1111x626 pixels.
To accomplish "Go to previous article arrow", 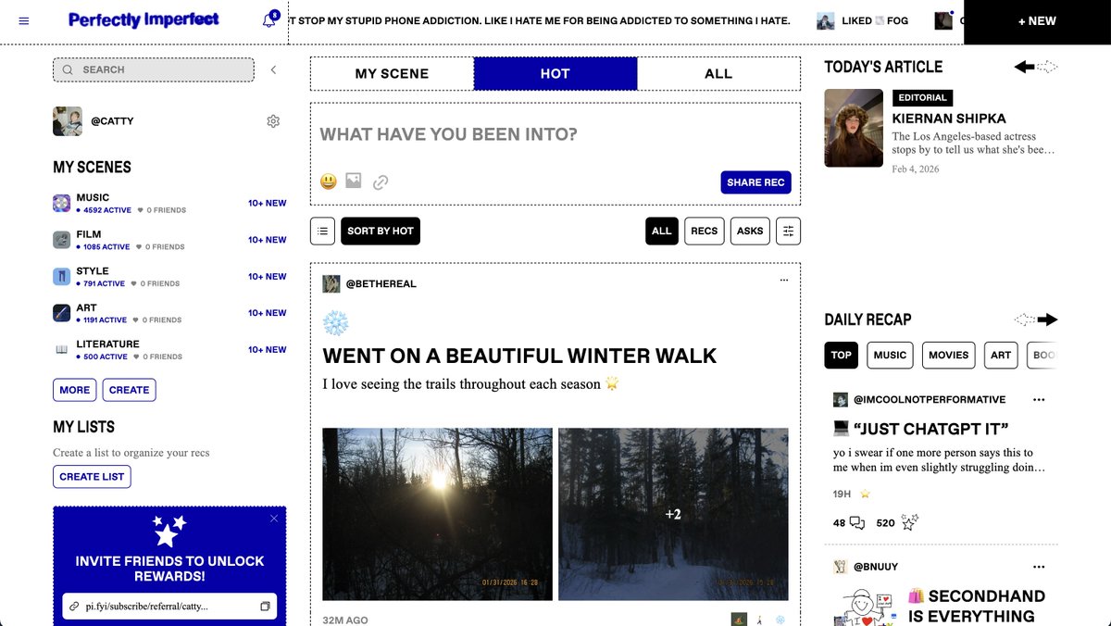I will (x=1024, y=67).
